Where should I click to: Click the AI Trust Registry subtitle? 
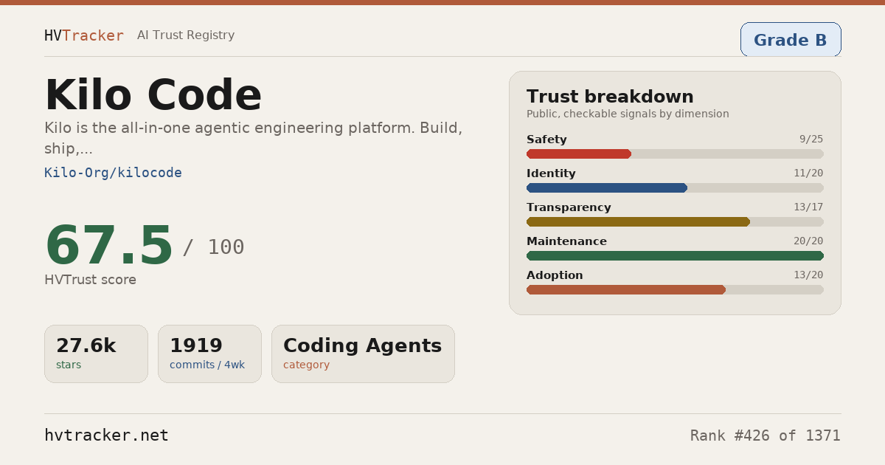pos(186,35)
